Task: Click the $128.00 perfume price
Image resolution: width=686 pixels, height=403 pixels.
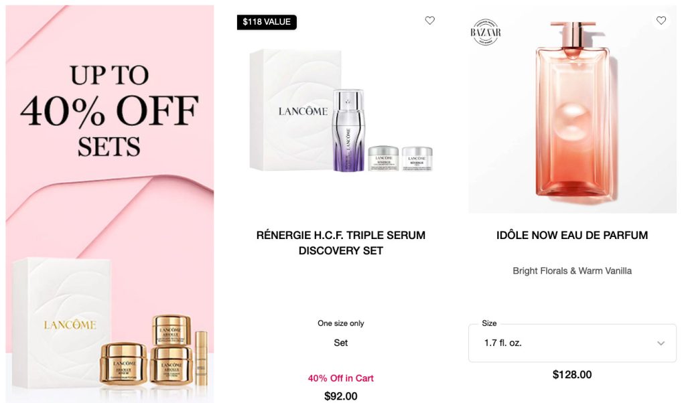Action: click(x=572, y=375)
